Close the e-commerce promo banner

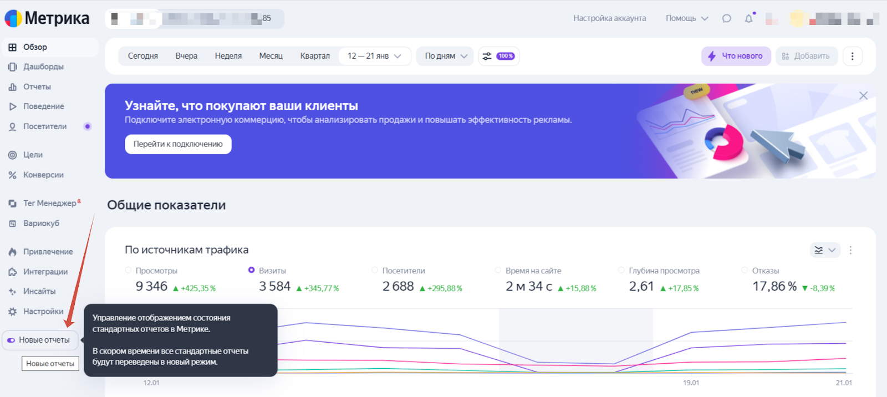(863, 96)
